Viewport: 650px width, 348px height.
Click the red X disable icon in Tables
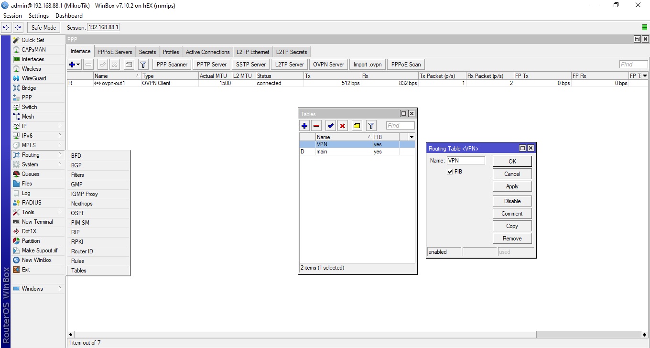point(342,126)
